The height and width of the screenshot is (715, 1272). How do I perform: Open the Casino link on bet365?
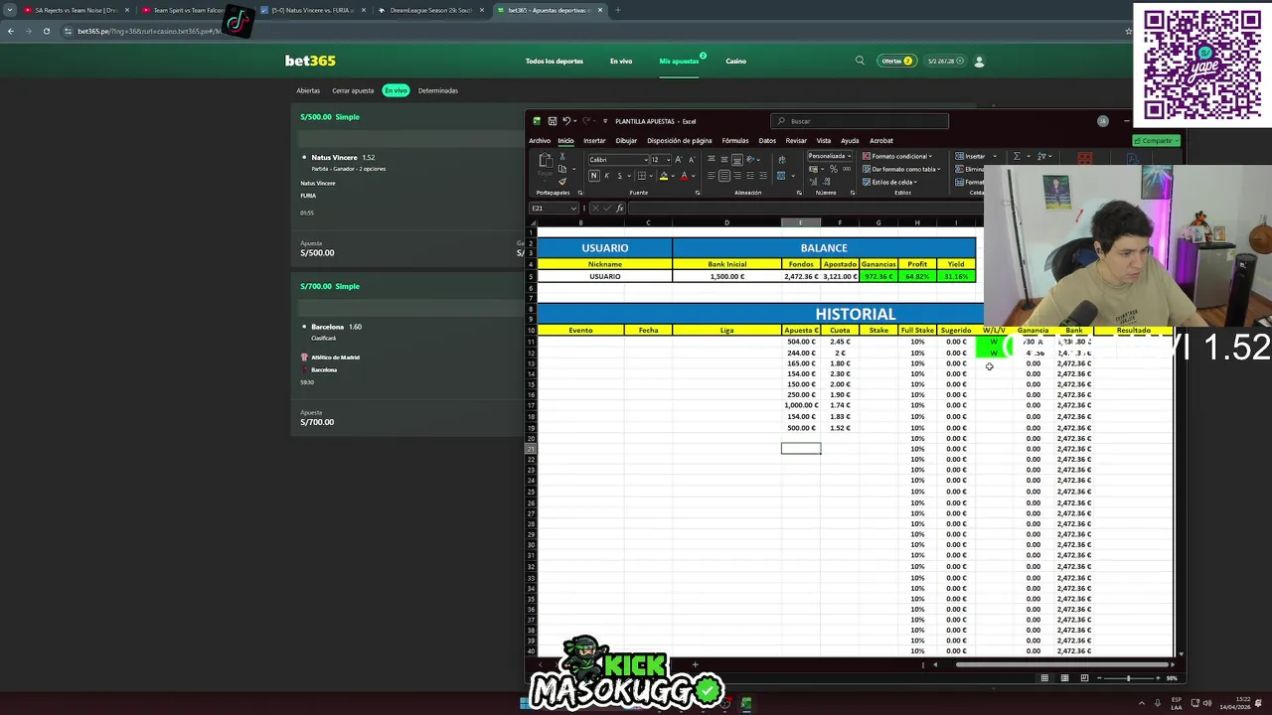click(x=735, y=62)
